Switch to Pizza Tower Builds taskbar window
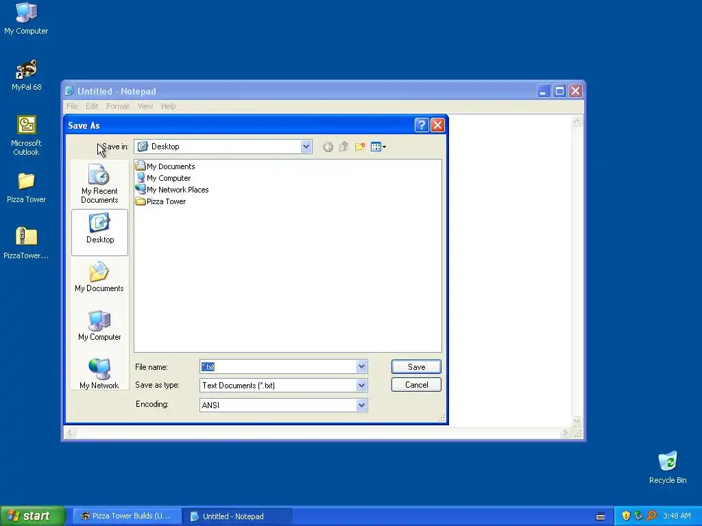The width and height of the screenshot is (702, 526). (x=126, y=516)
